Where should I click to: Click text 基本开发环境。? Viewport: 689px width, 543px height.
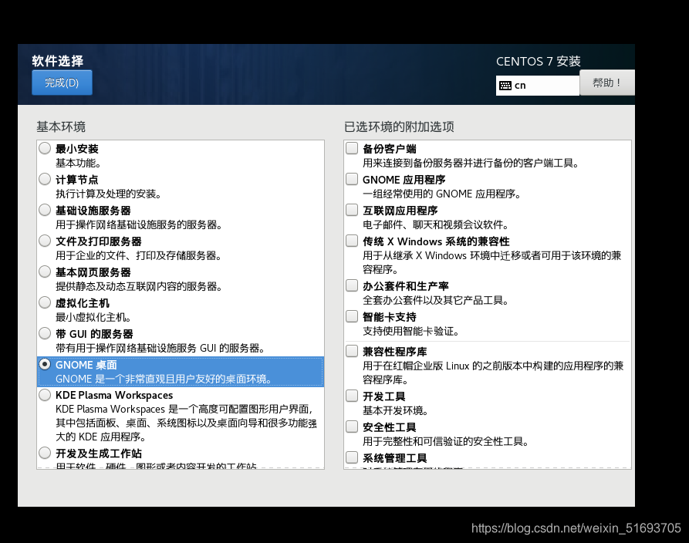pos(396,410)
